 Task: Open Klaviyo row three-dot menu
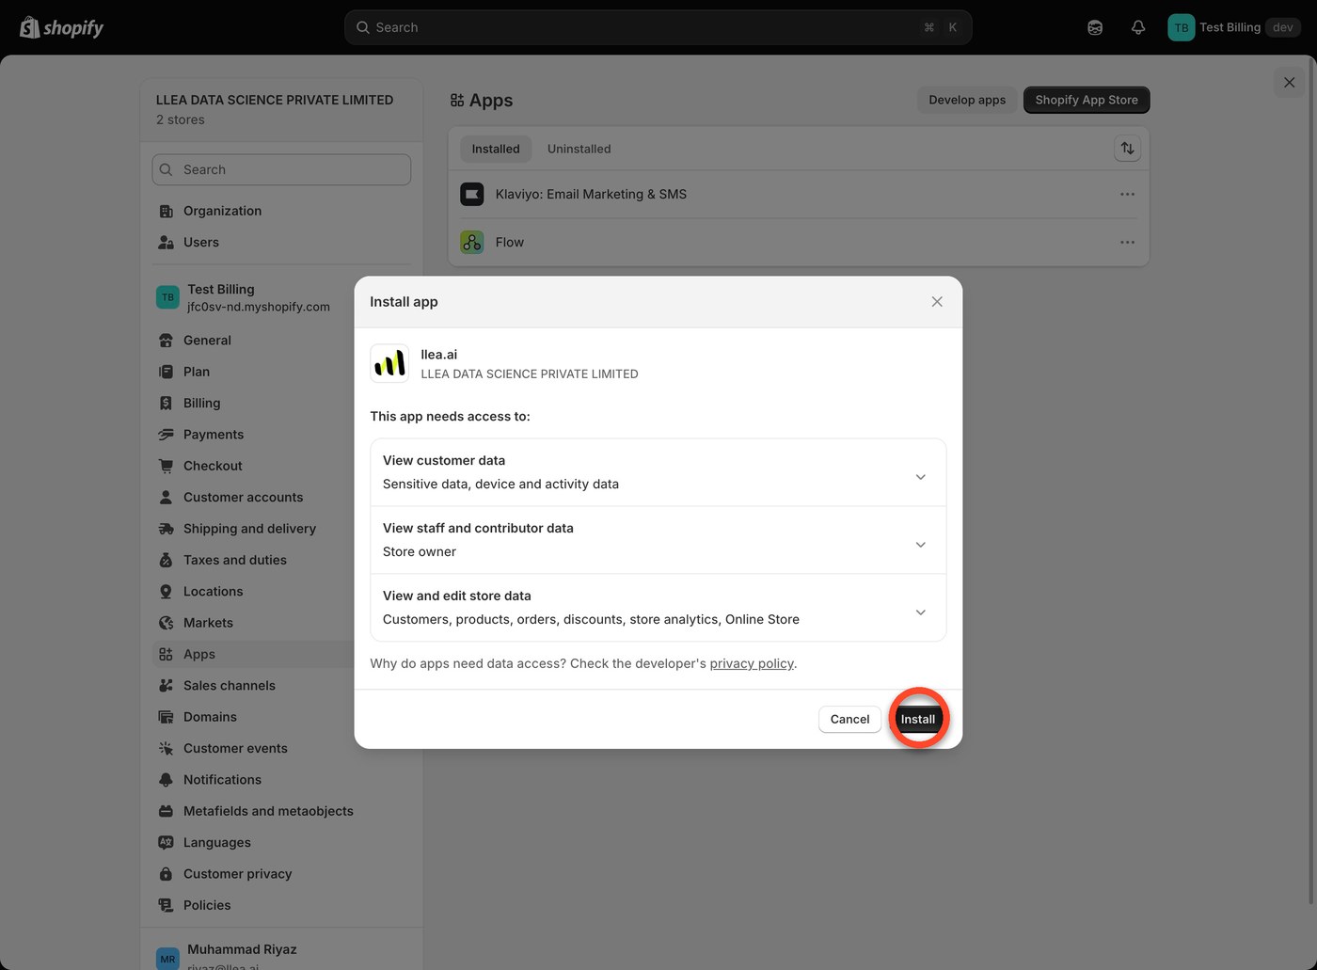pyautogui.click(x=1127, y=194)
